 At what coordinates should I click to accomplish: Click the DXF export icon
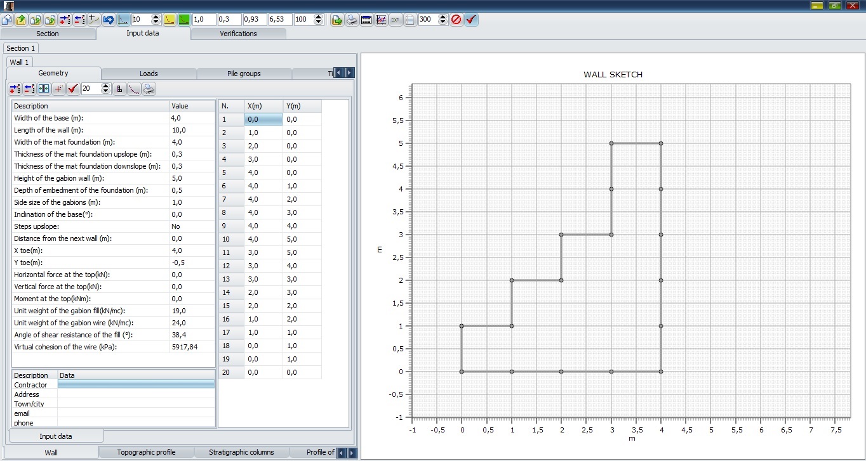click(395, 20)
